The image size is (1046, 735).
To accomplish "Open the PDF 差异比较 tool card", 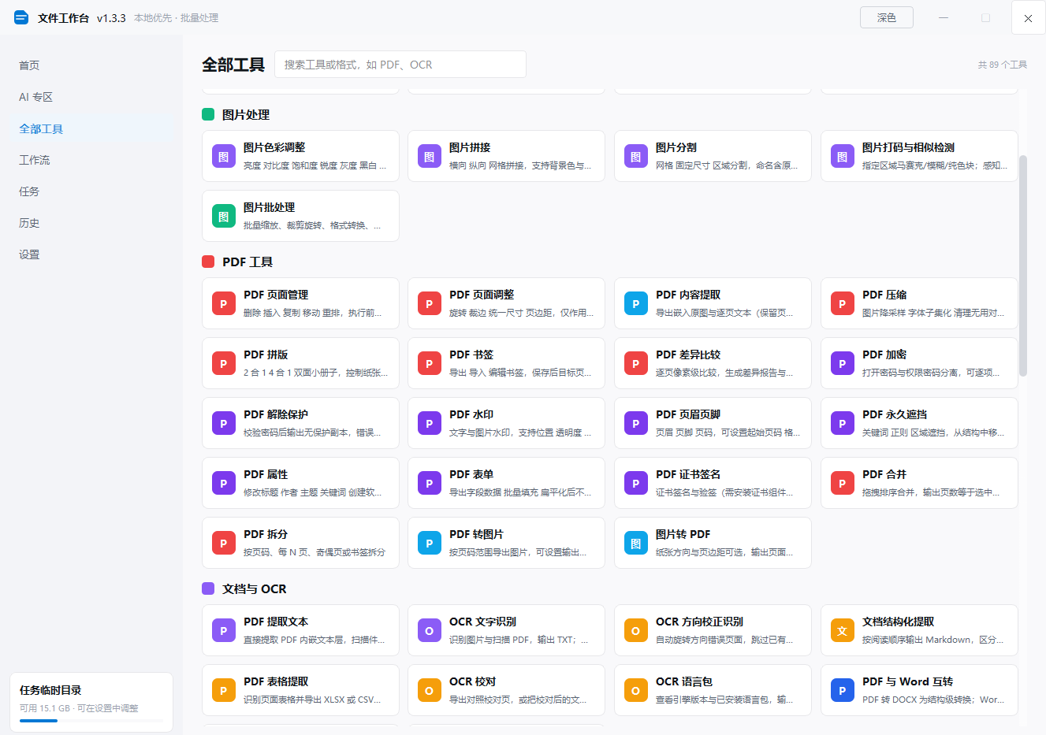I will 713,363.
